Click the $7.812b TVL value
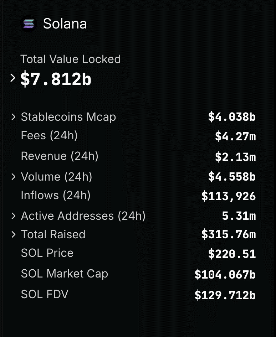The height and width of the screenshot is (337, 276). point(56,79)
